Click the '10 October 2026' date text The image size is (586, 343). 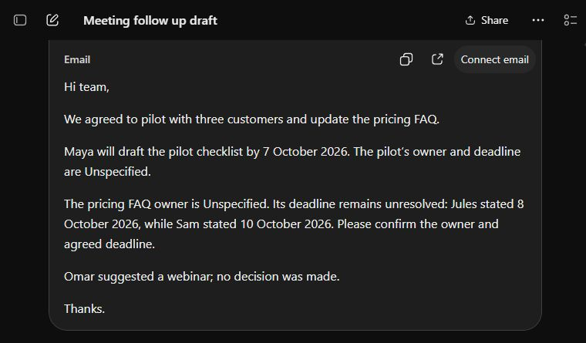(287, 224)
